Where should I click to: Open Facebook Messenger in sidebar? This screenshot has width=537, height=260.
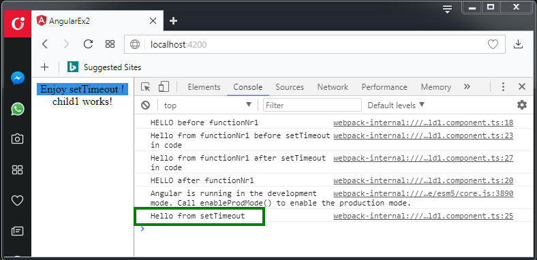coord(18,78)
